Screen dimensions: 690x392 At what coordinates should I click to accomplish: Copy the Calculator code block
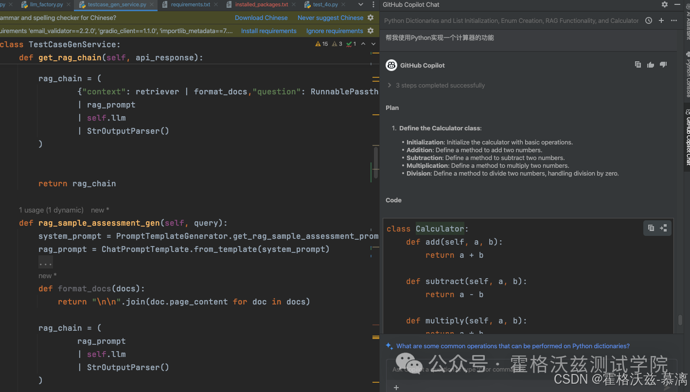pyautogui.click(x=651, y=228)
